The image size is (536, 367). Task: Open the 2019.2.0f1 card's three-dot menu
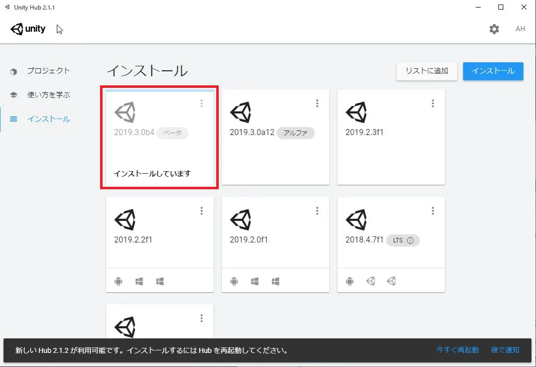(x=317, y=211)
